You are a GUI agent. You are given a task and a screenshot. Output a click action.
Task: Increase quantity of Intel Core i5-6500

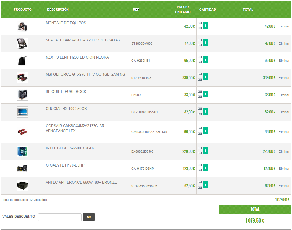point(200,148)
